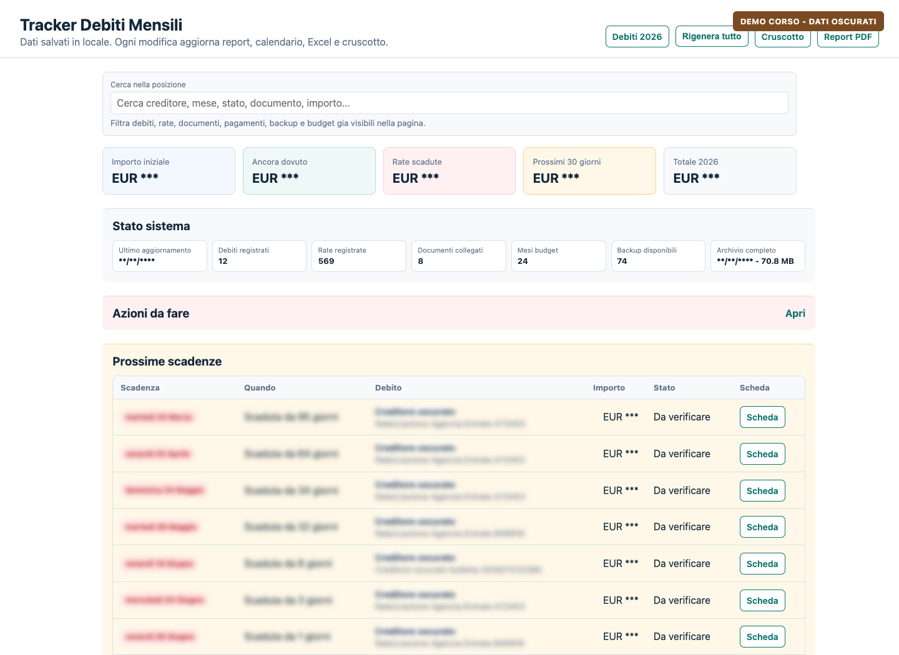Click the Scadenza column header
This screenshot has height=655, width=899.
140,387
